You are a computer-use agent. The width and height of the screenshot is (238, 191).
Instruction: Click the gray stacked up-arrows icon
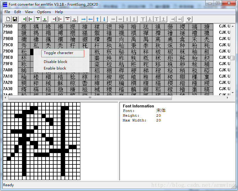[x=127, y=19]
